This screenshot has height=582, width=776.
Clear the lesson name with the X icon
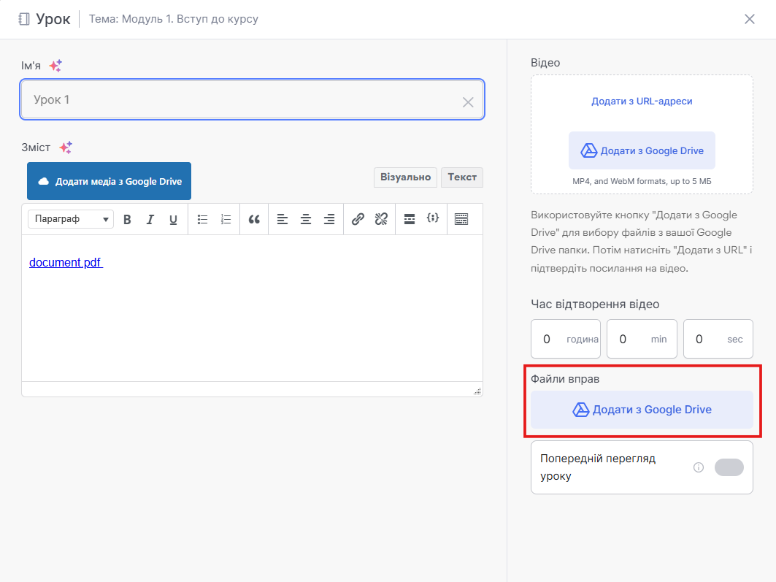pyautogui.click(x=468, y=102)
